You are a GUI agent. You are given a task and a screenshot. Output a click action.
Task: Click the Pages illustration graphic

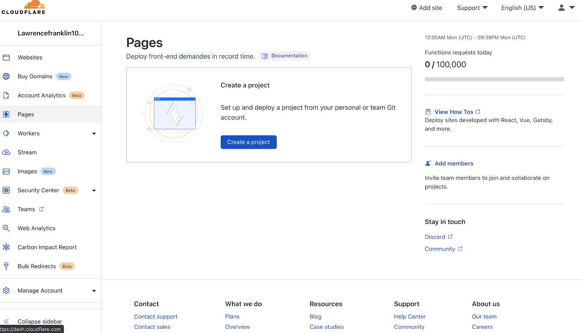point(172,114)
